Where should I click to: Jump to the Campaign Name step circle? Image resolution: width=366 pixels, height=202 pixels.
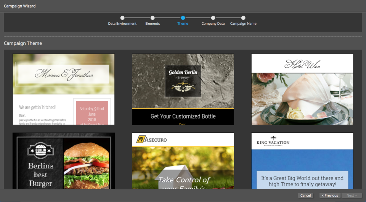click(x=243, y=18)
